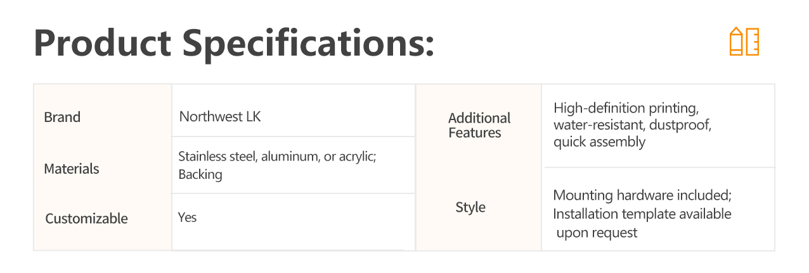
Task: Click the word Features under Additional
Action: (475, 133)
